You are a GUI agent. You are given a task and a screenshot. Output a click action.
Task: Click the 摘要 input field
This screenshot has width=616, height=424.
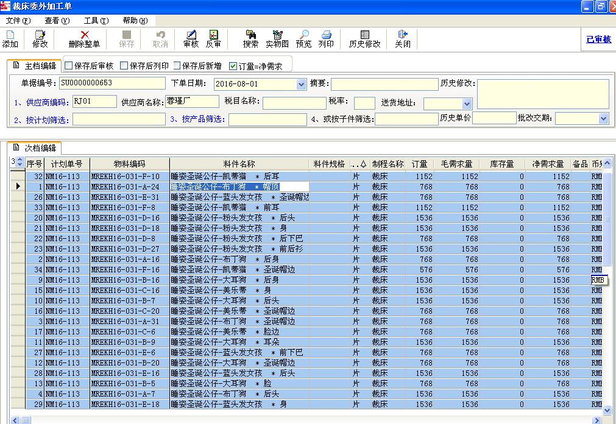(x=384, y=84)
